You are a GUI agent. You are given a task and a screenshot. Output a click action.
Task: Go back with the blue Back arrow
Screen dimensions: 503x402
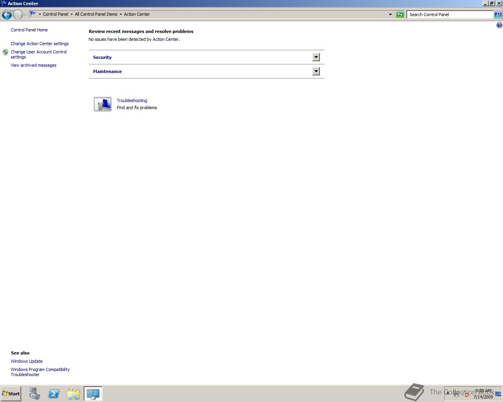[6, 15]
